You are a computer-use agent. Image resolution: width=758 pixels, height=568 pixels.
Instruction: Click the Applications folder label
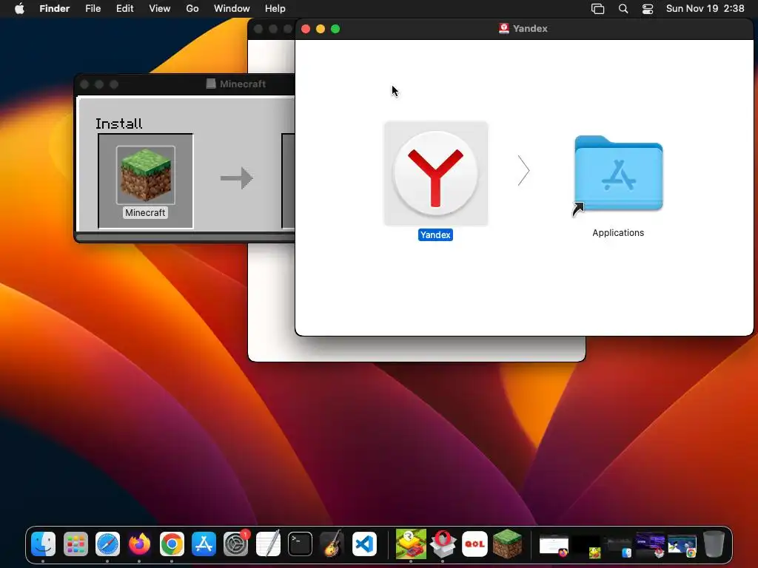click(618, 233)
